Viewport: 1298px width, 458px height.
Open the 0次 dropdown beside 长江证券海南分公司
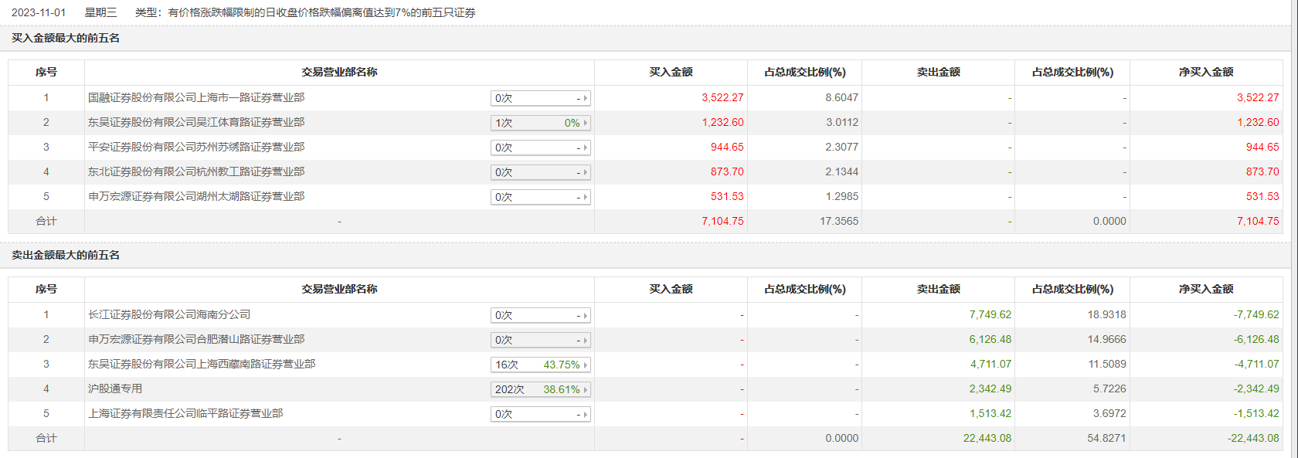pos(540,315)
